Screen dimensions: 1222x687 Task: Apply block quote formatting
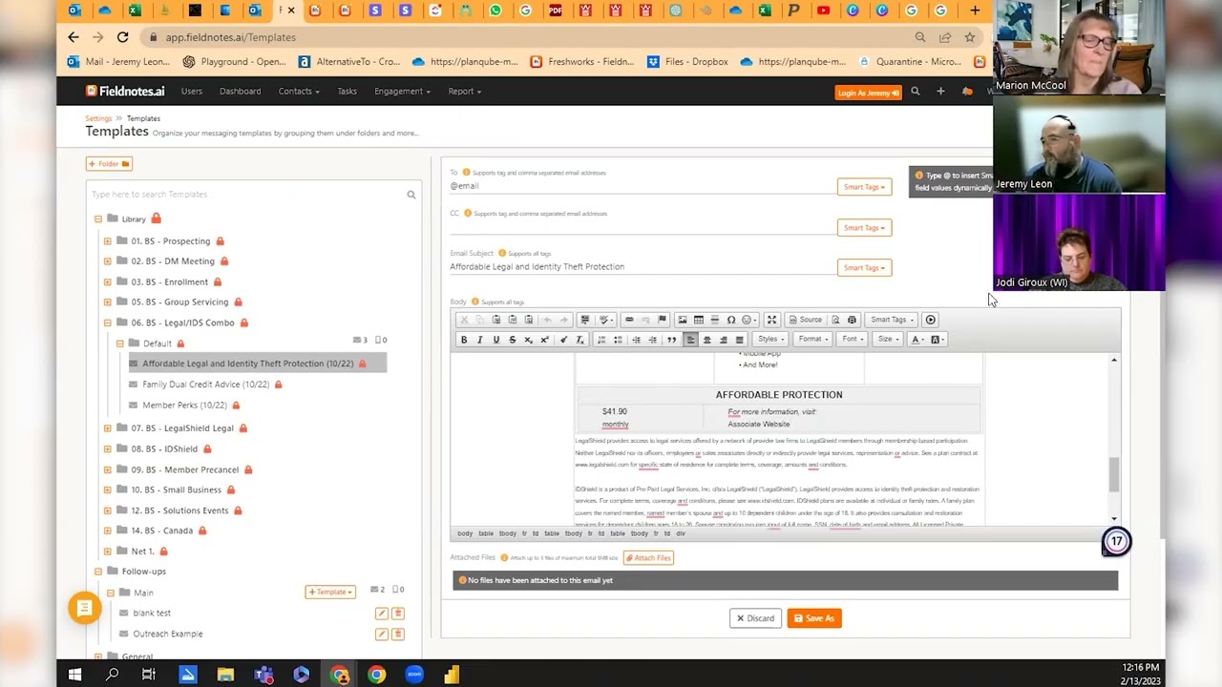click(671, 340)
